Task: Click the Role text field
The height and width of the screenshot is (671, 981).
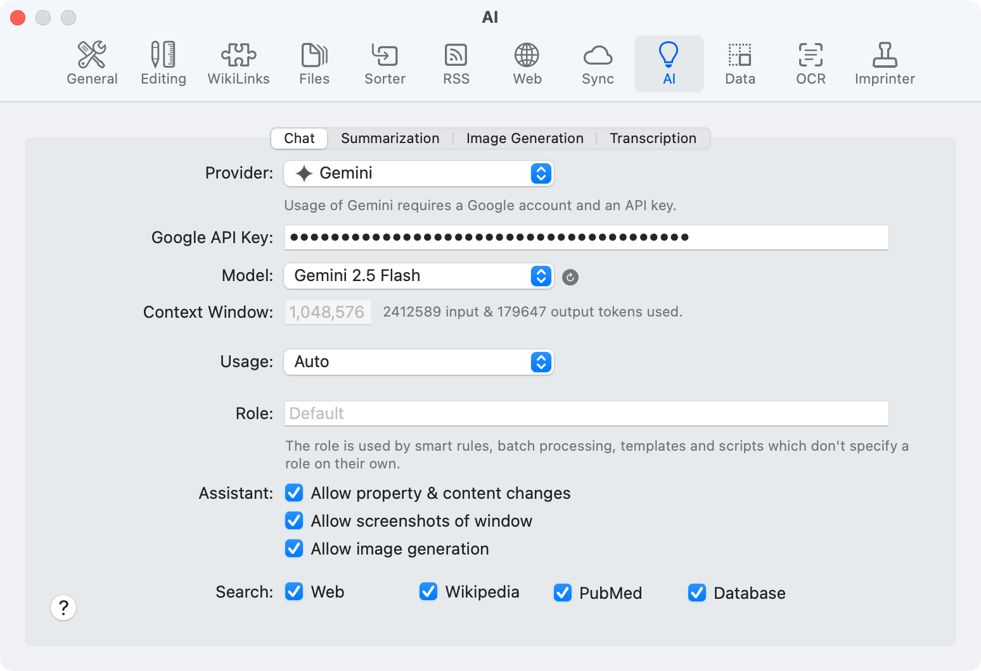Action: point(586,413)
